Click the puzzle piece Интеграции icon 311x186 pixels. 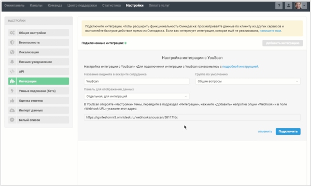pyautogui.click(x=12, y=81)
